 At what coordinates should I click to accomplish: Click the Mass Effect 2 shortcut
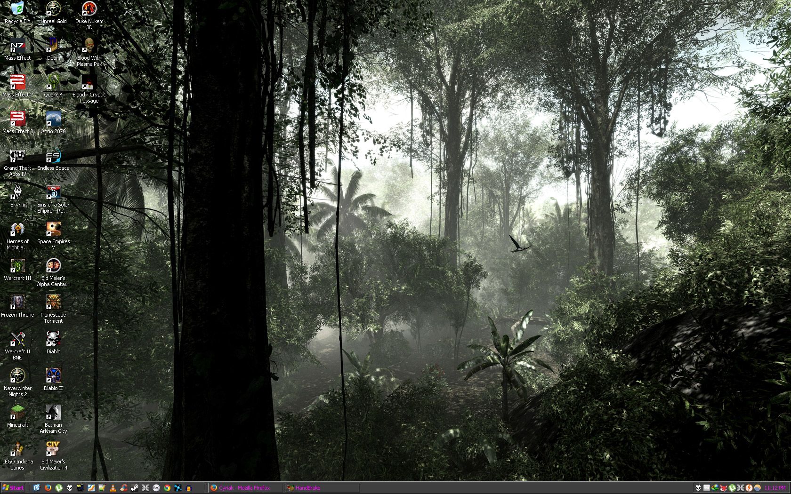17,83
